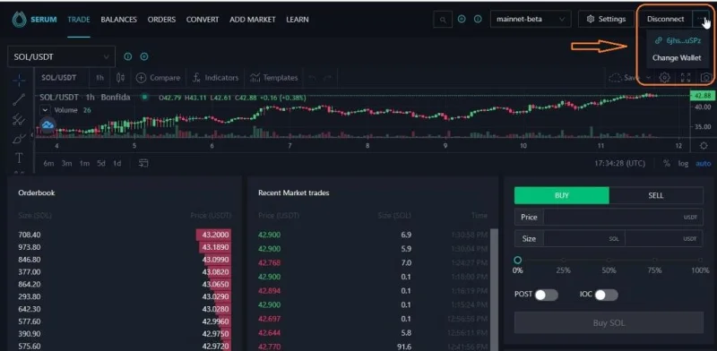Viewport: 717px width, 351px height.
Task: Open the Settings button
Action: click(607, 19)
